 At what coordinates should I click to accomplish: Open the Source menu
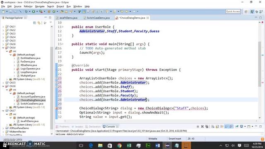(17, 7)
